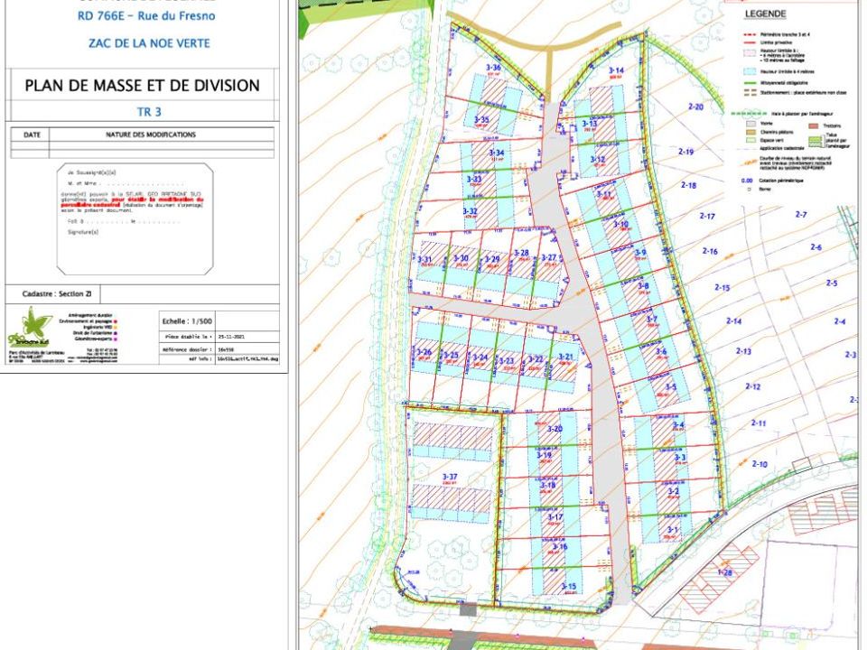Click the grey 'Voirie' legend swatch
This screenshot has width=867, height=650.
coord(750,125)
